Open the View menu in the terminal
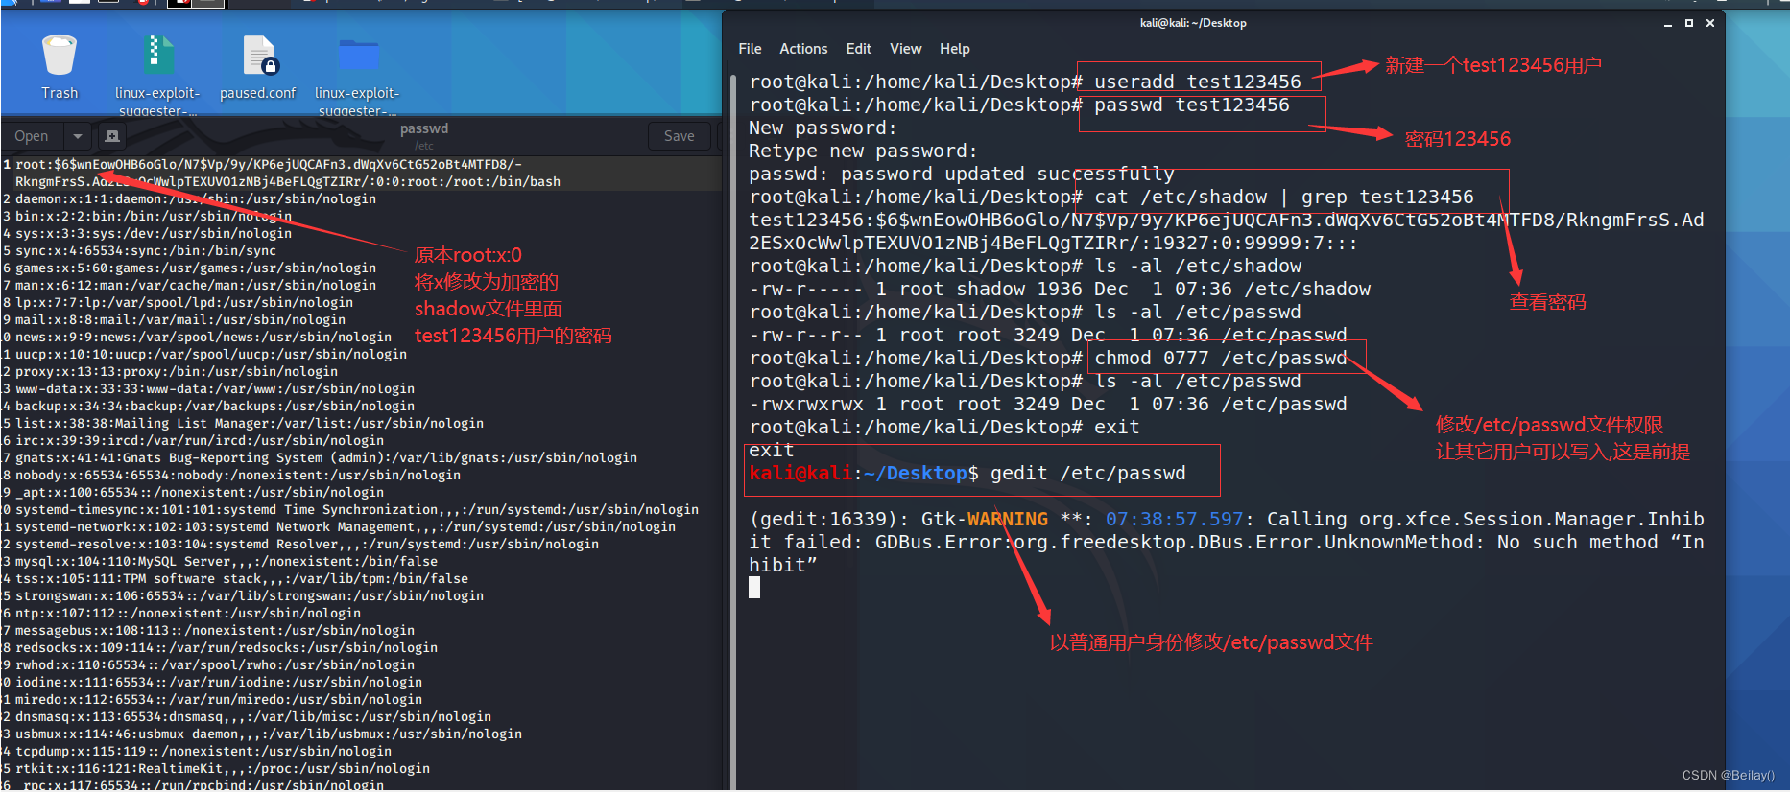This screenshot has height=792, width=1790. (x=905, y=49)
